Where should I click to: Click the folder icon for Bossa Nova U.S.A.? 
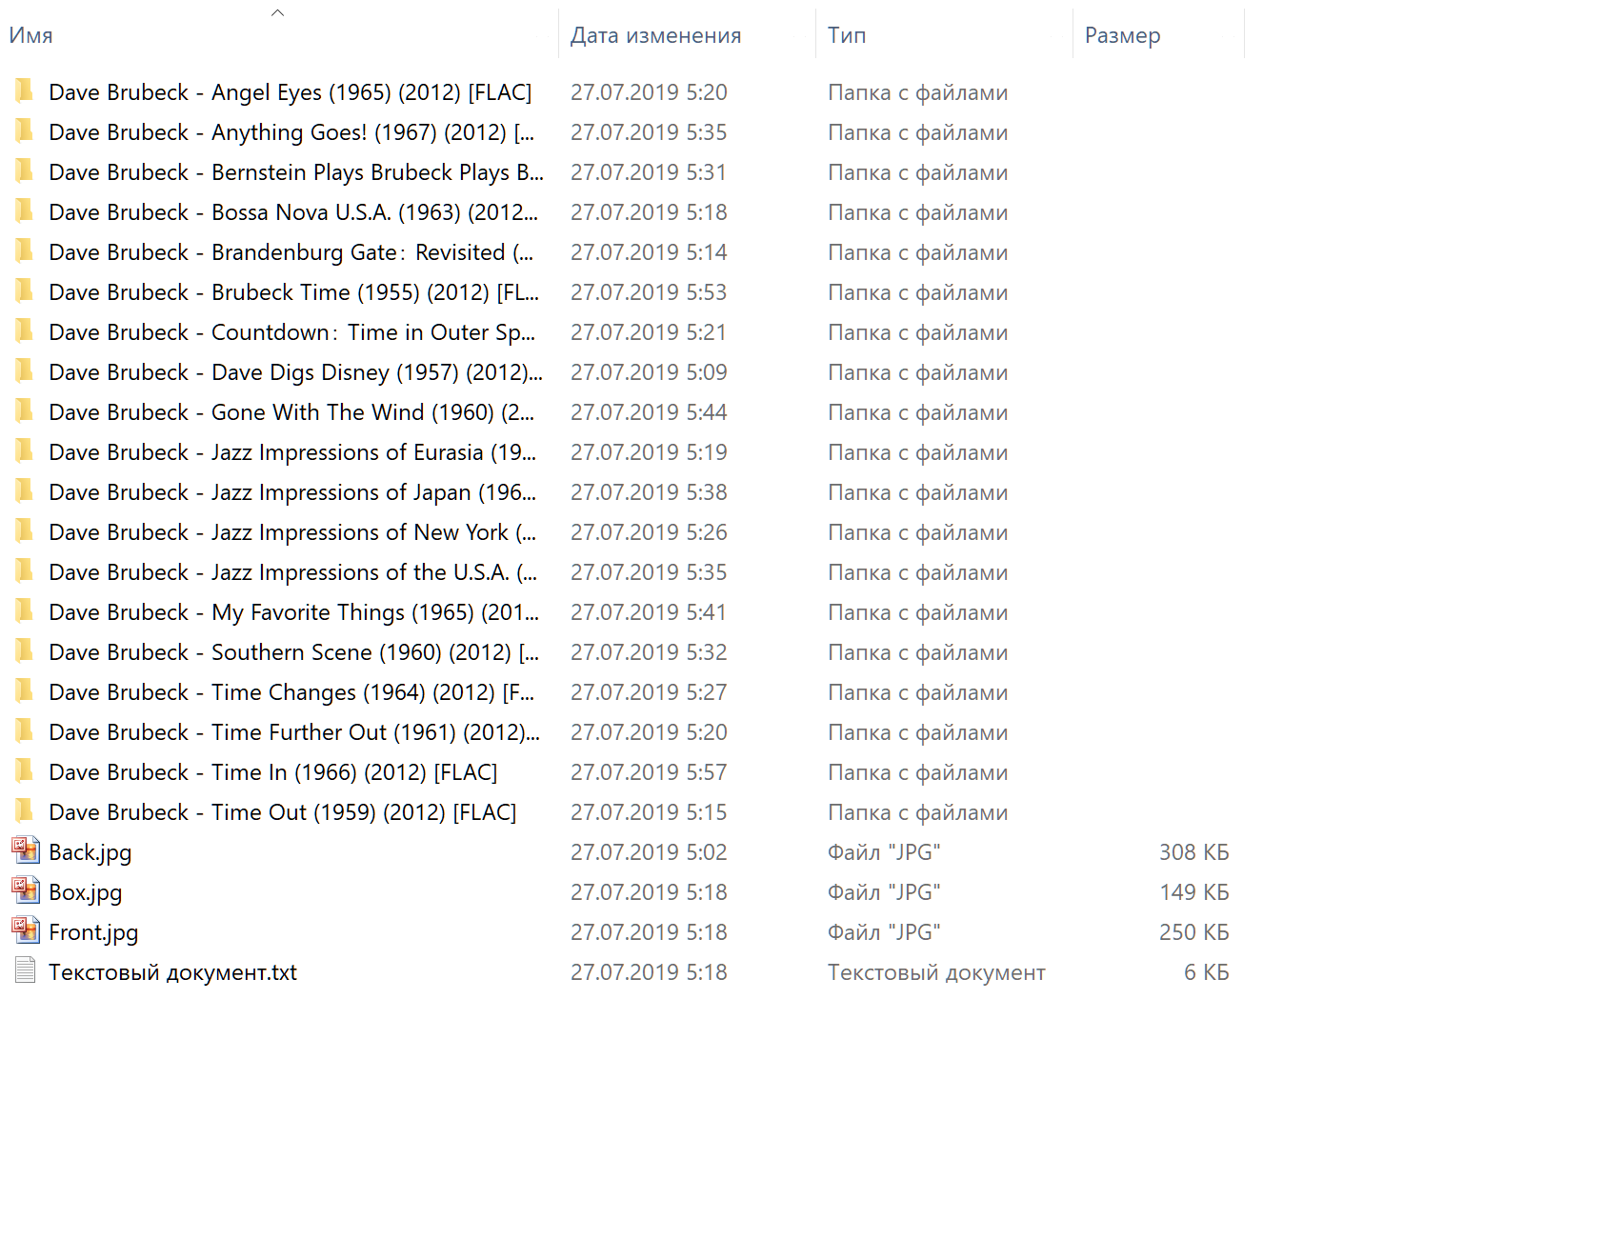[x=25, y=211]
